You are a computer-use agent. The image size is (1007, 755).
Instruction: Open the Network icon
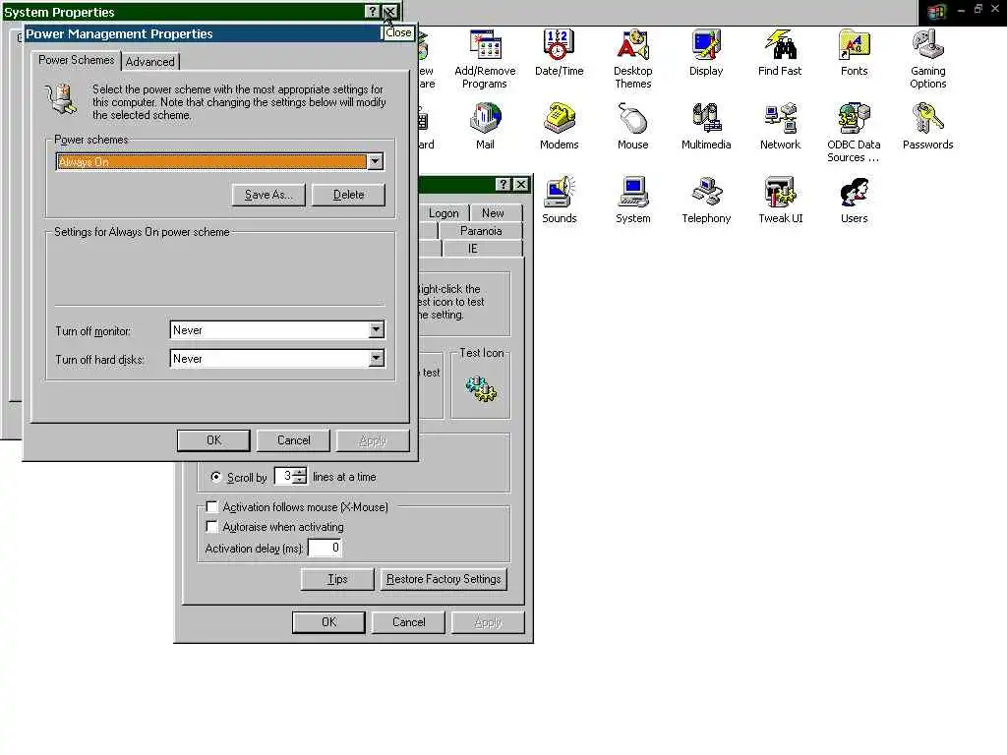tap(780, 126)
